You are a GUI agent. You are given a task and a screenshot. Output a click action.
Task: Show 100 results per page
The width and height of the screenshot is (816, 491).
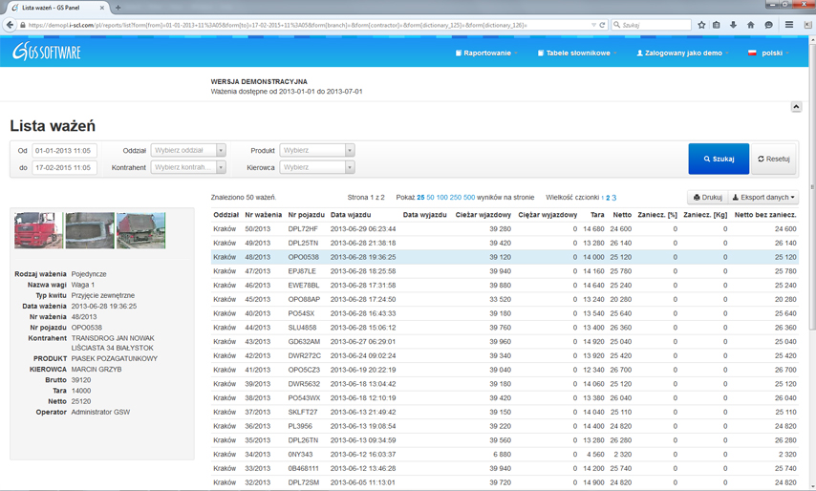[442, 198]
